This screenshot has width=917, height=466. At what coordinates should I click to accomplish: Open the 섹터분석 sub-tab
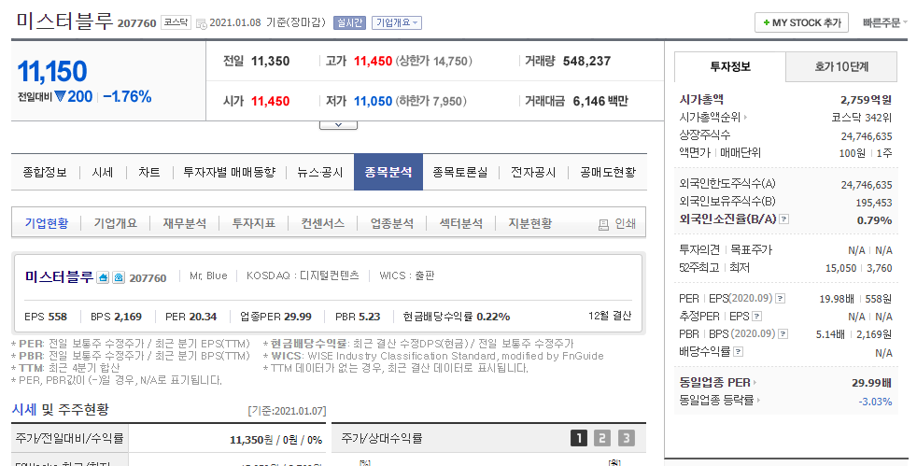click(461, 223)
